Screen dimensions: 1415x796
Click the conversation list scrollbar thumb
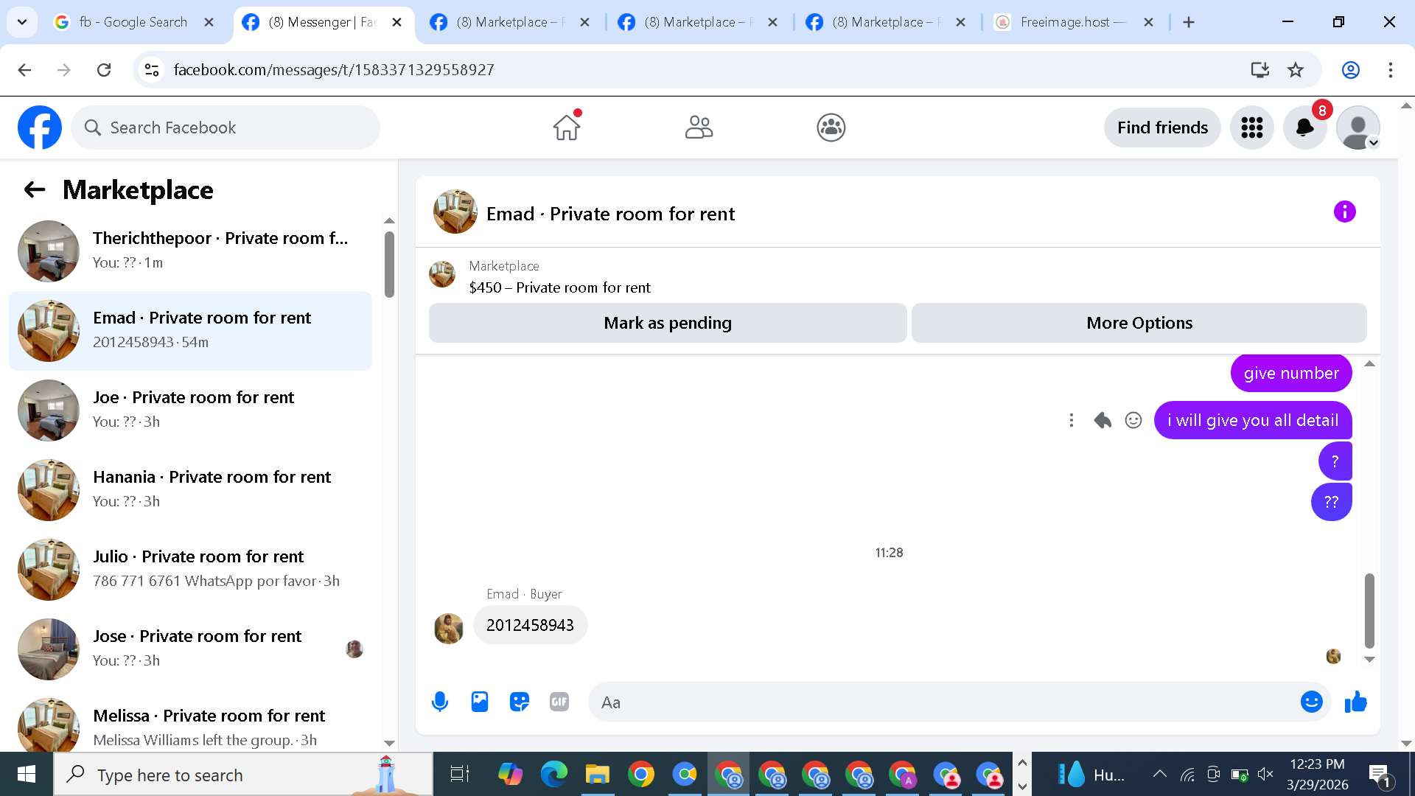coord(389,265)
